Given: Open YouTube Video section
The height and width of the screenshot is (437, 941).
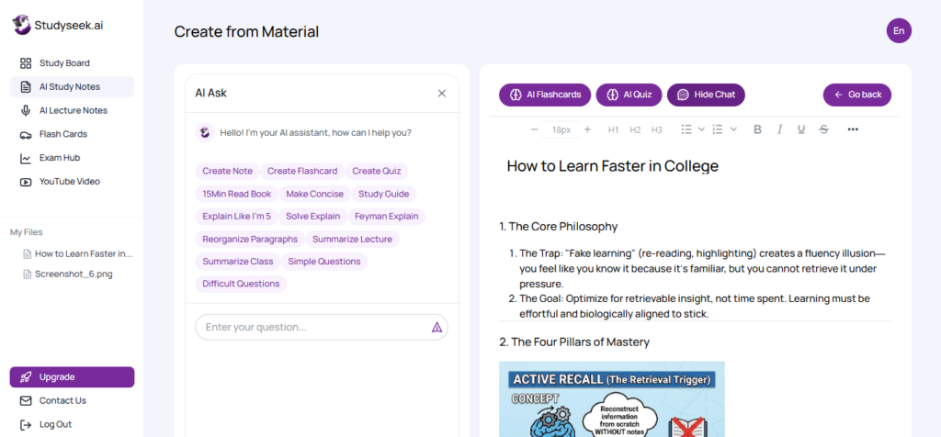Looking at the screenshot, I should [x=72, y=181].
